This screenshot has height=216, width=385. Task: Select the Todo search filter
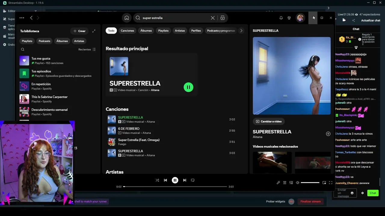(x=111, y=31)
